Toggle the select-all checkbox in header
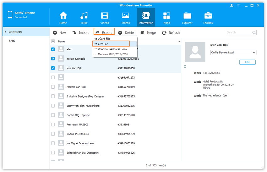 pyautogui.click(x=53, y=41)
